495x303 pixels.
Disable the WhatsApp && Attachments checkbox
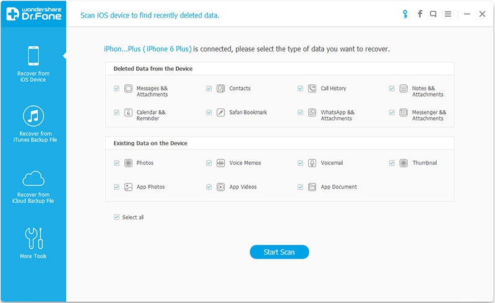(301, 113)
